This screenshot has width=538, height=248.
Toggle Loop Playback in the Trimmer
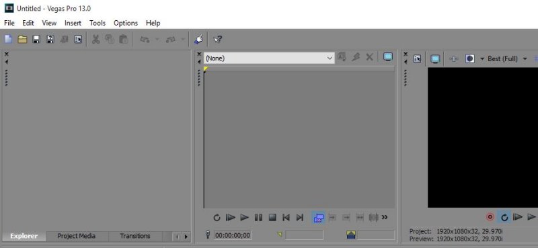point(217,218)
